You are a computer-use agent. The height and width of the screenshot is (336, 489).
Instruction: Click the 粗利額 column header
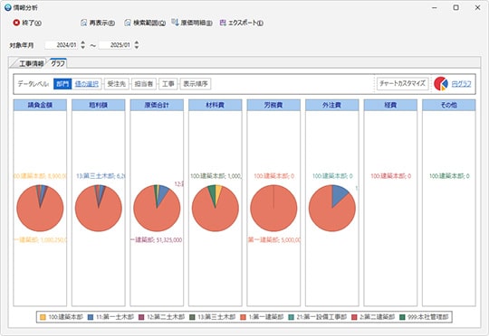click(98, 105)
